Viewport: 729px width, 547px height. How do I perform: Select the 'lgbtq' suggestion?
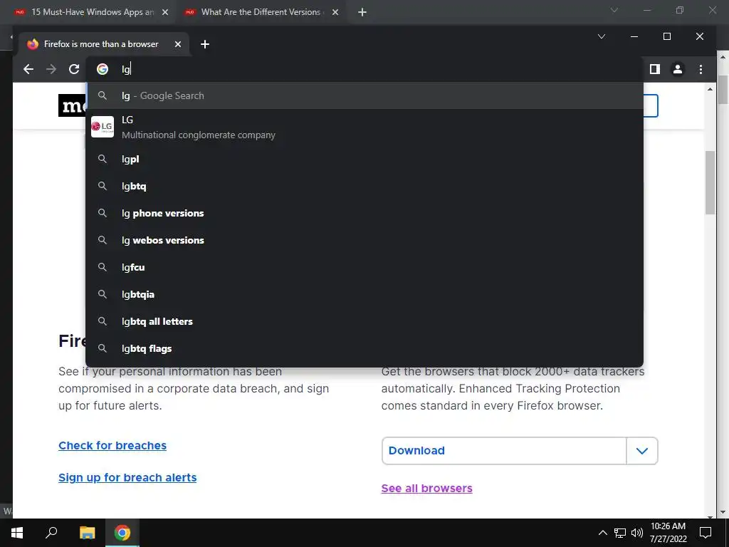[364, 186]
